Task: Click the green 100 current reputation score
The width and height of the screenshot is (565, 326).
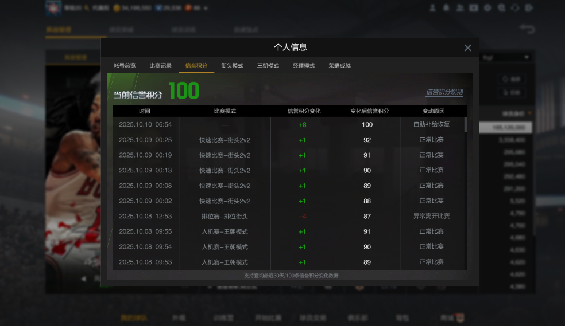Action: point(183,91)
